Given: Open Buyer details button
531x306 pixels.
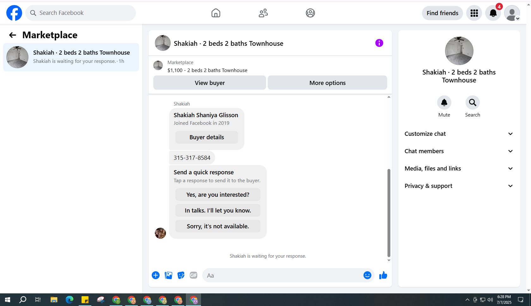Looking at the screenshot, I should 207,137.
